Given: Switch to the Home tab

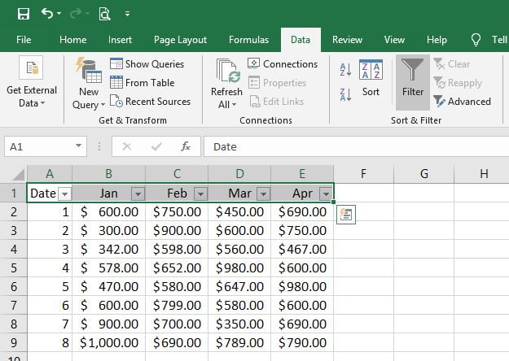Looking at the screenshot, I should [x=73, y=40].
